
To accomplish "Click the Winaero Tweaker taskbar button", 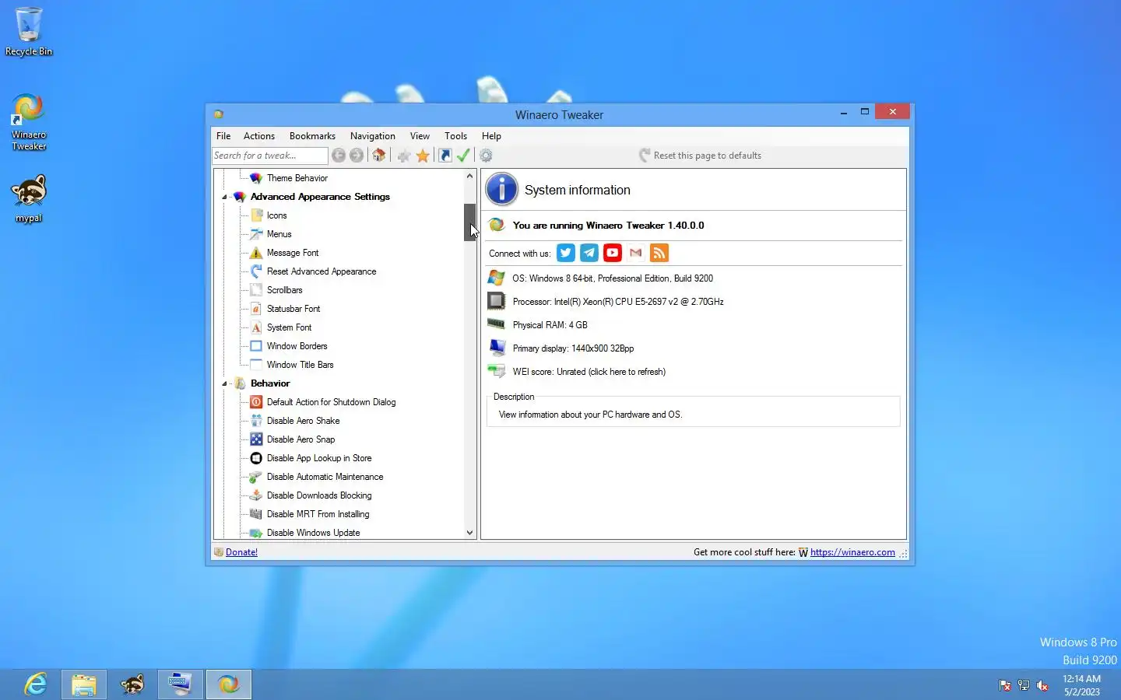I will (228, 684).
